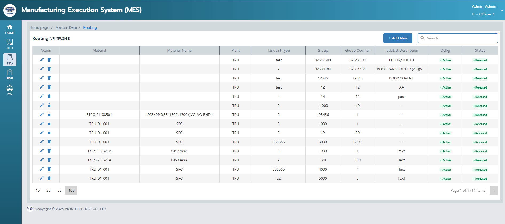
Task: Expand the Admin Admin user dropdown
Action: [502, 10]
